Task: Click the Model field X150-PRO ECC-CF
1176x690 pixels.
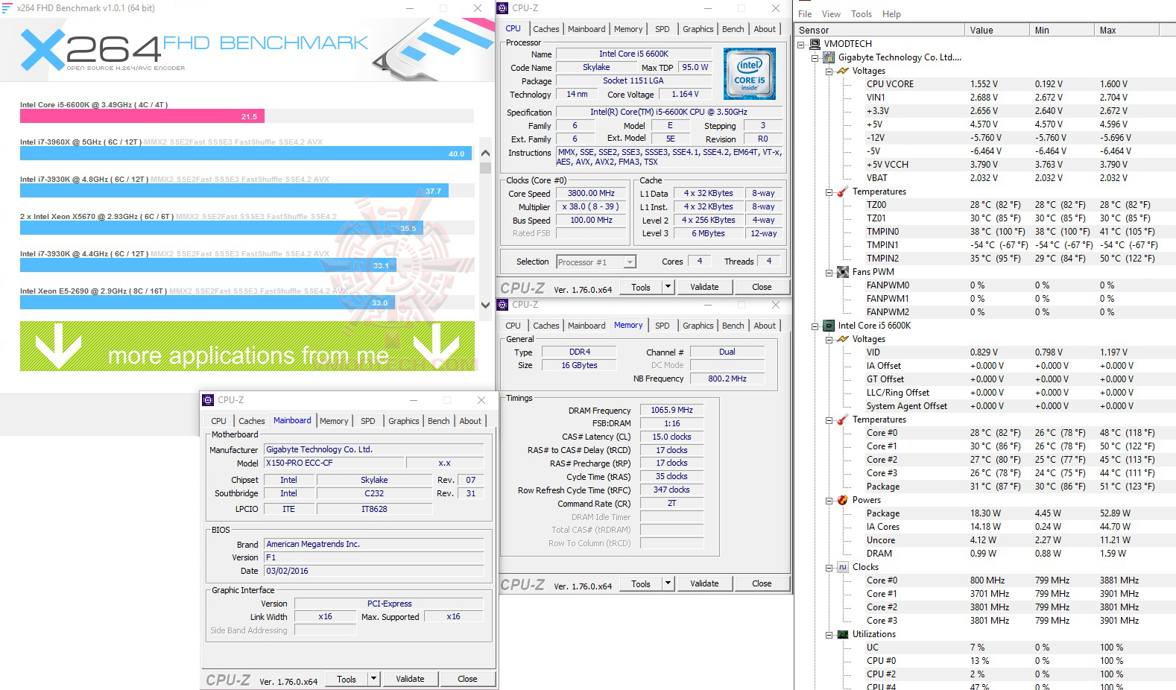Action: coord(334,463)
